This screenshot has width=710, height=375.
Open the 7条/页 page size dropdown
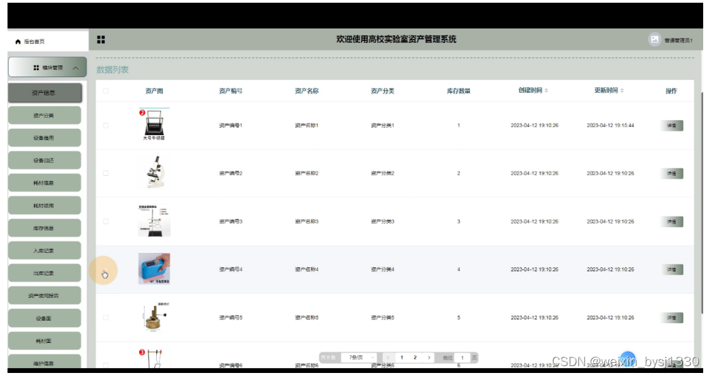[359, 357]
